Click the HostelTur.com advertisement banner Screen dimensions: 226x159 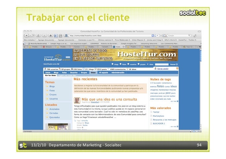(125, 55)
